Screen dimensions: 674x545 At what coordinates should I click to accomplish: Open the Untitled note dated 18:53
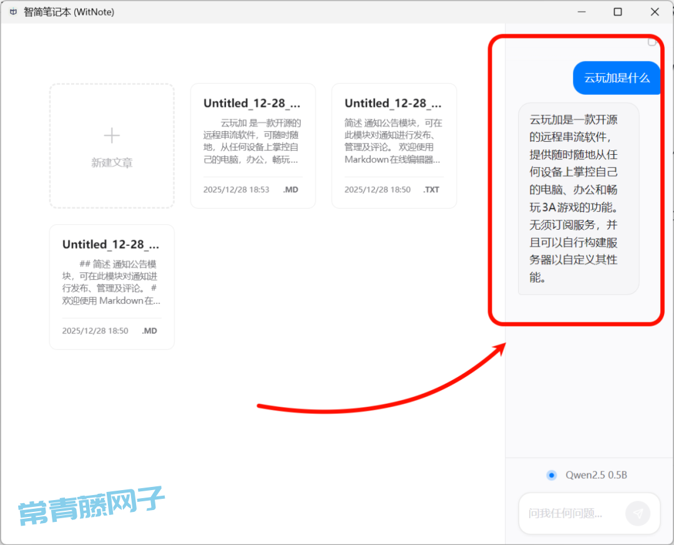coord(252,103)
